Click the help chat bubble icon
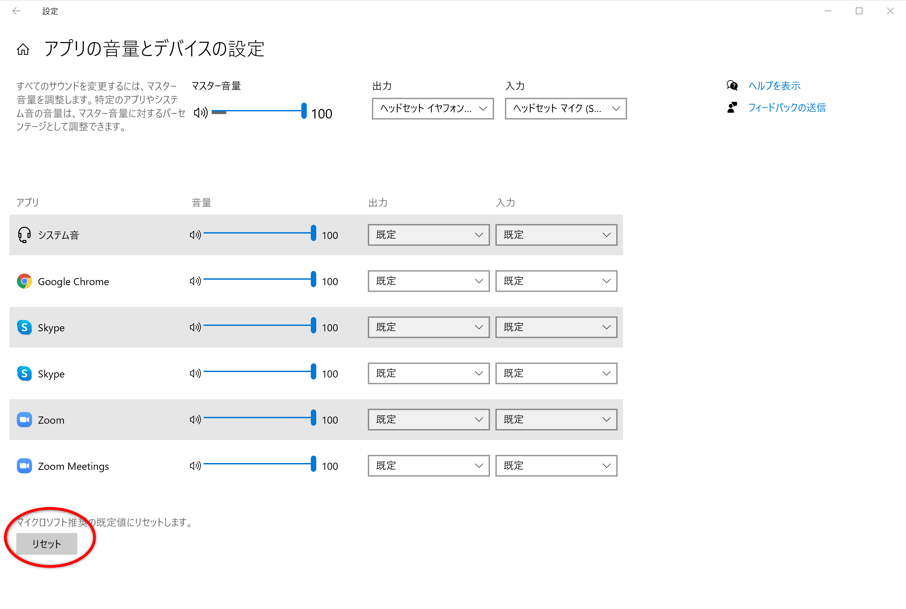 pyautogui.click(x=732, y=86)
